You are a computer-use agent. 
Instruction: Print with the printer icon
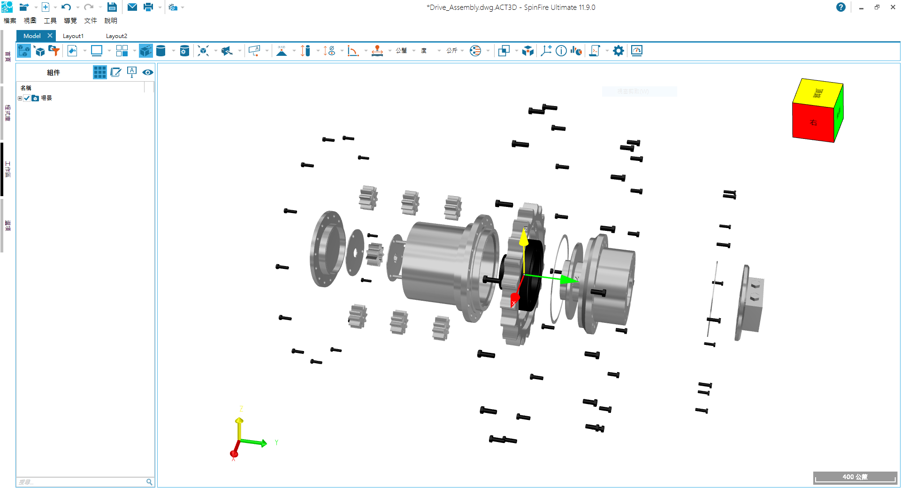[148, 7]
